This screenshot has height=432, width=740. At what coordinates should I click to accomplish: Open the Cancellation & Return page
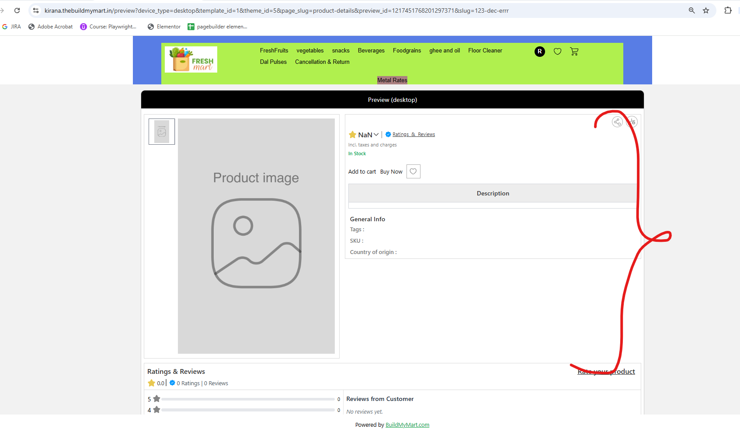pos(322,62)
